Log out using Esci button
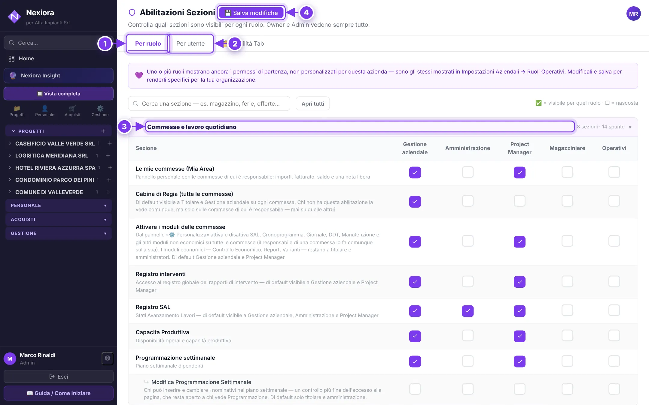The width and height of the screenshot is (649, 405). click(59, 376)
